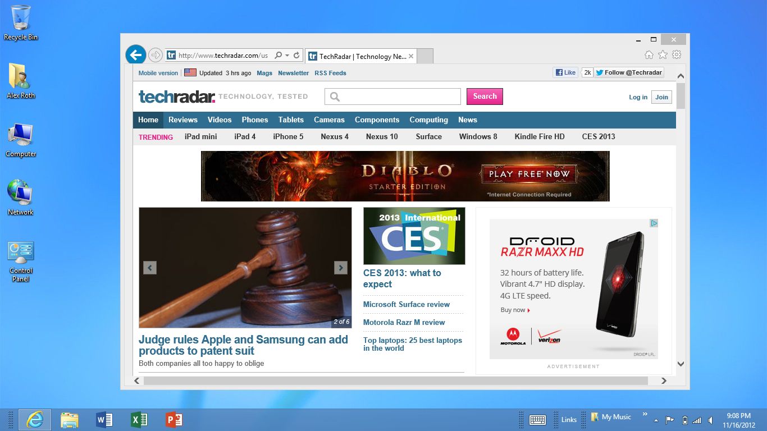Open the Mags link
767x431 pixels.
[x=264, y=73]
